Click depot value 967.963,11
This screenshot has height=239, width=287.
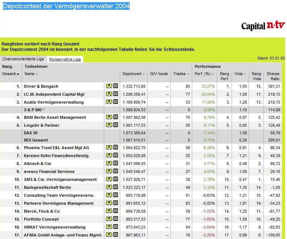[136, 235]
